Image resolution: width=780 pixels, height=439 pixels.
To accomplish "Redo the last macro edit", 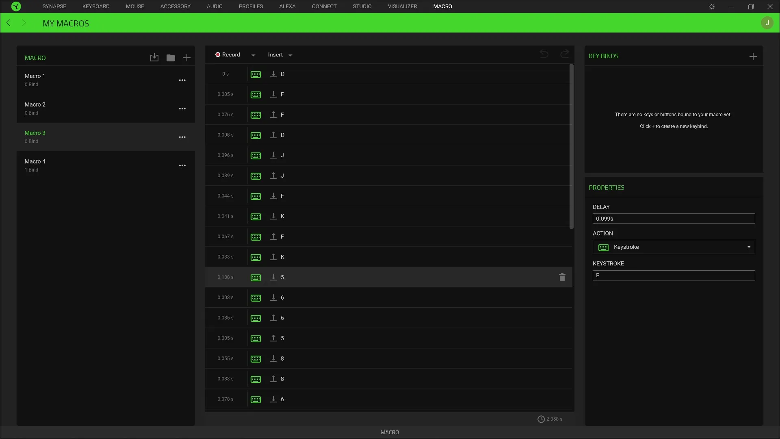I will [565, 54].
